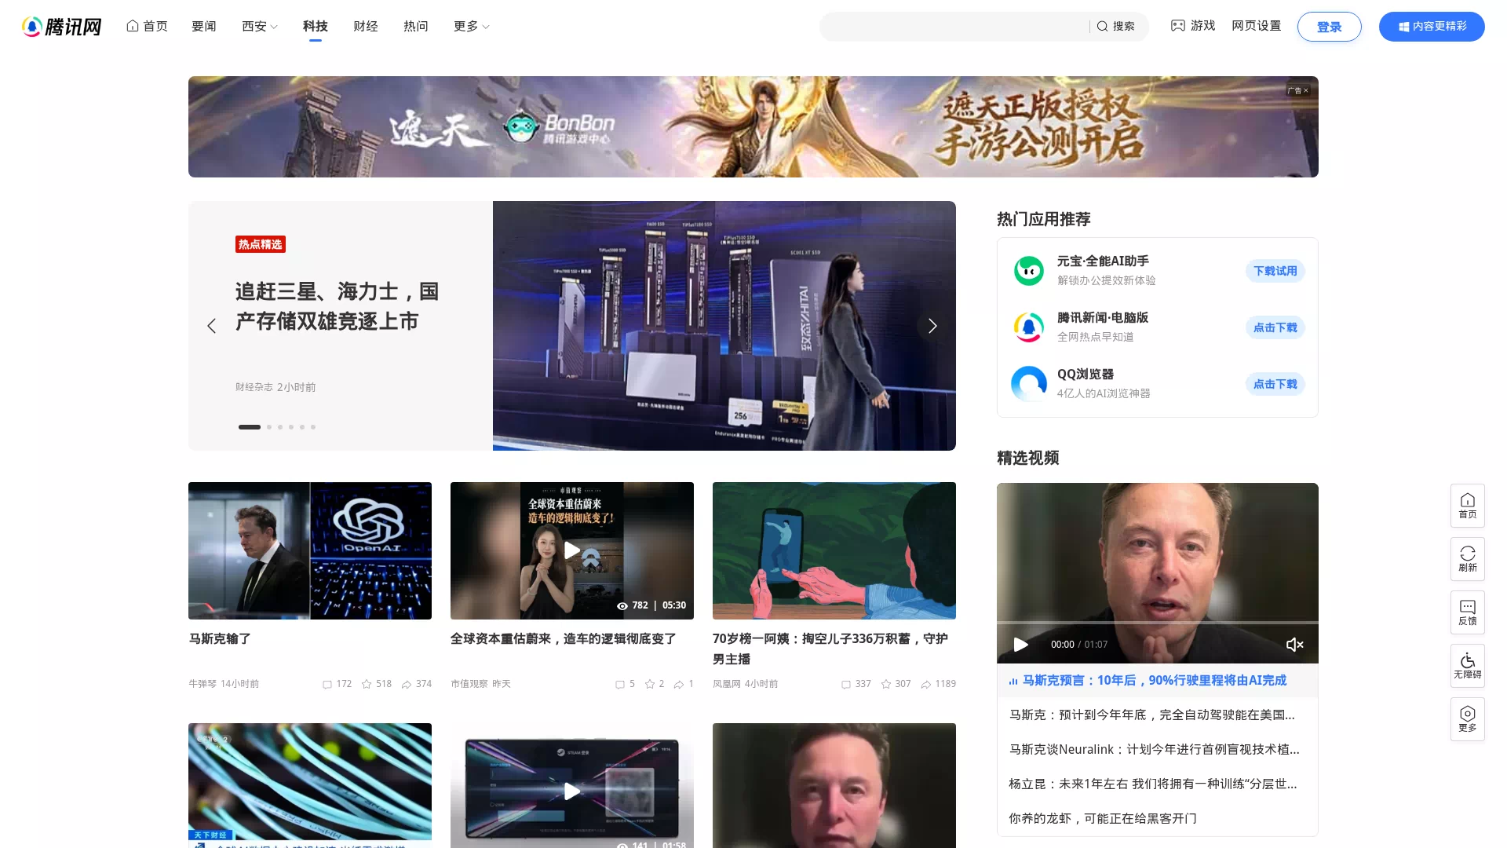1507x848 pixels.
Task: Open the 首页 home tab
Action: 147,26
